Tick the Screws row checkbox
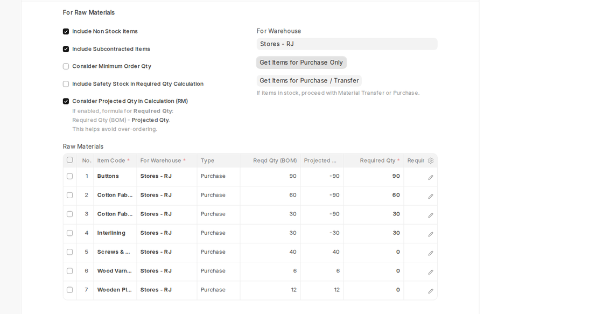Viewport: 603px width, 314px height. pyautogui.click(x=69, y=252)
